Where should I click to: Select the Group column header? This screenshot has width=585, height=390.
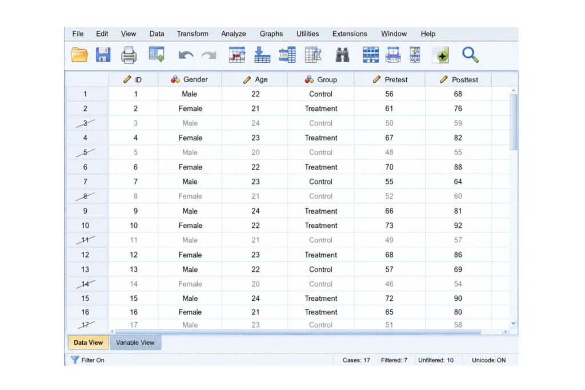[x=321, y=79]
